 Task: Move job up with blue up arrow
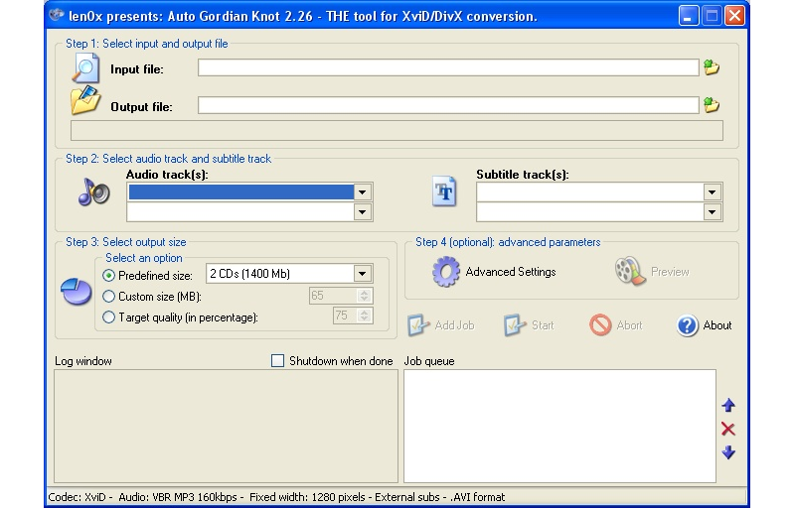point(728,405)
